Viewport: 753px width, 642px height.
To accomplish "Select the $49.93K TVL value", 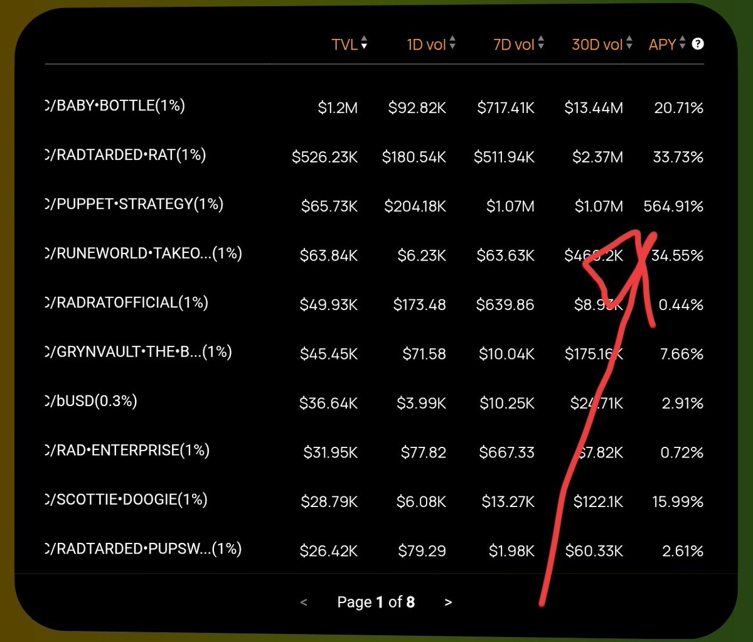I will click(329, 305).
